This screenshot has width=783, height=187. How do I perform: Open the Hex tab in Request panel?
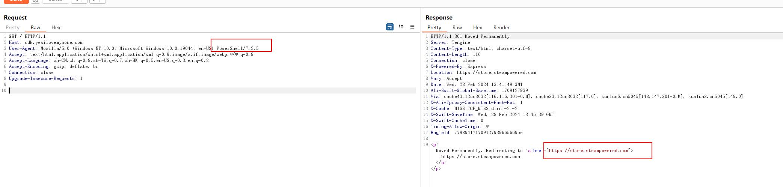(56, 27)
